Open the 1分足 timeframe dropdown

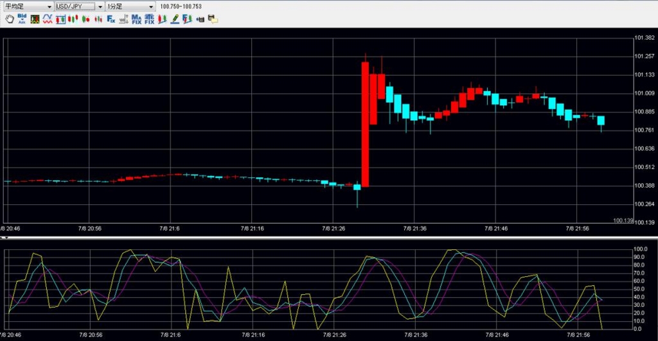coord(130,6)
